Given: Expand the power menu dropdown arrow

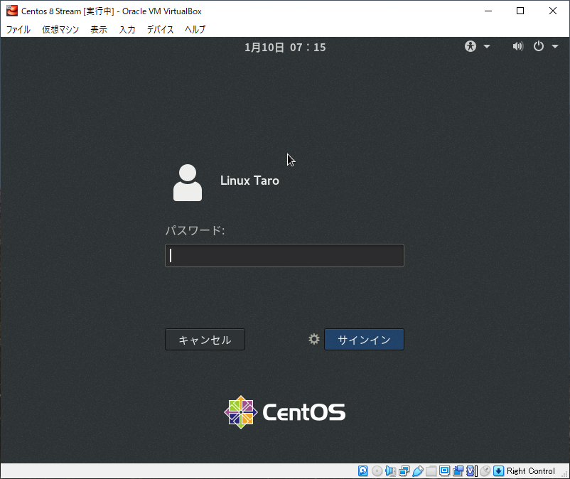Looking at the screenshot, I should (x=554, y=47).
